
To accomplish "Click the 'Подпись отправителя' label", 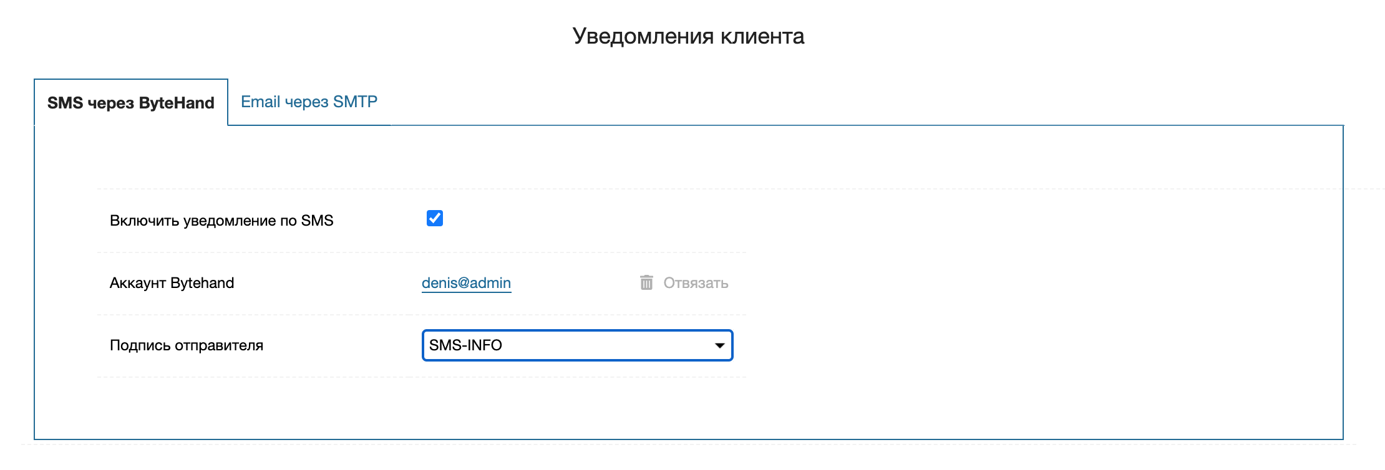I will [187, 345].
